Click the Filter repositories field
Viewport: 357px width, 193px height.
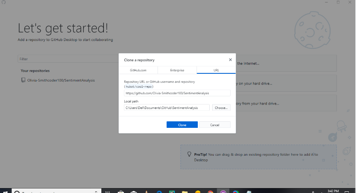click(68, 59)
